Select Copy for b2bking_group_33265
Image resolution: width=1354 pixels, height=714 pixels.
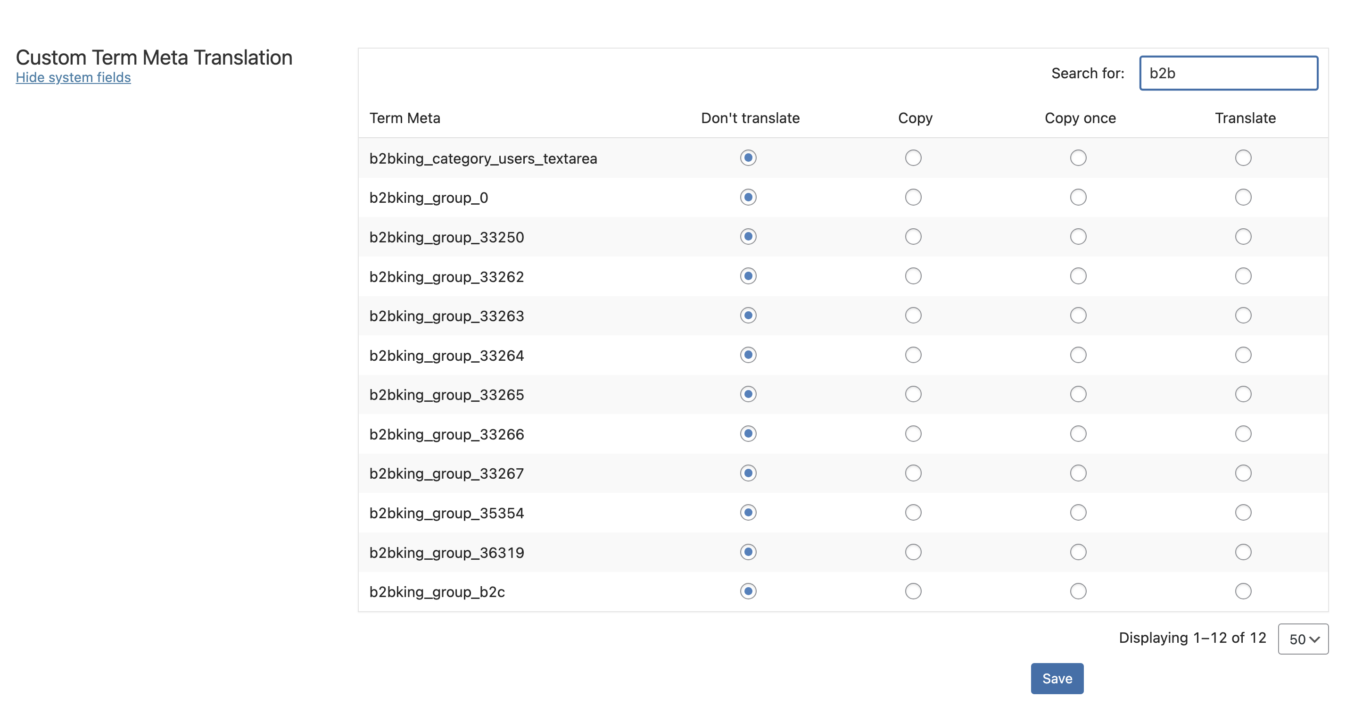[914, 394]
